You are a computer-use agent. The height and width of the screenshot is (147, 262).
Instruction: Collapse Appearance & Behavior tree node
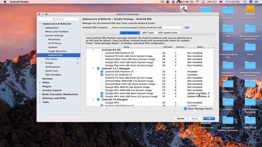(40, 24)
